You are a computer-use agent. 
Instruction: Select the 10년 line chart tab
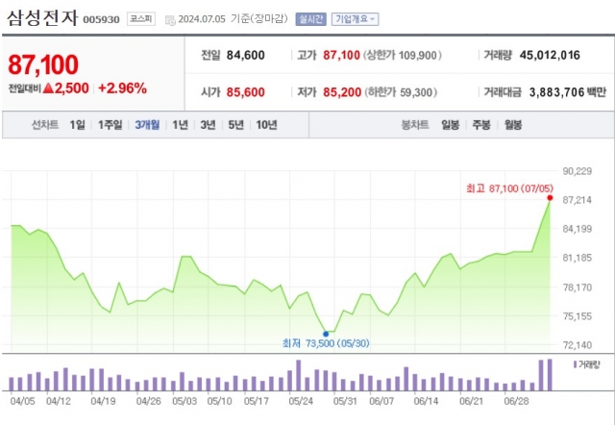pos(267,125)
